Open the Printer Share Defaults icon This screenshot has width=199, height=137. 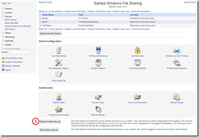coord(177,63)
